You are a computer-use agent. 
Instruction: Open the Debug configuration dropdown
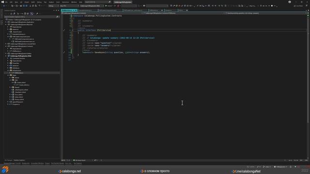point(54,6)
